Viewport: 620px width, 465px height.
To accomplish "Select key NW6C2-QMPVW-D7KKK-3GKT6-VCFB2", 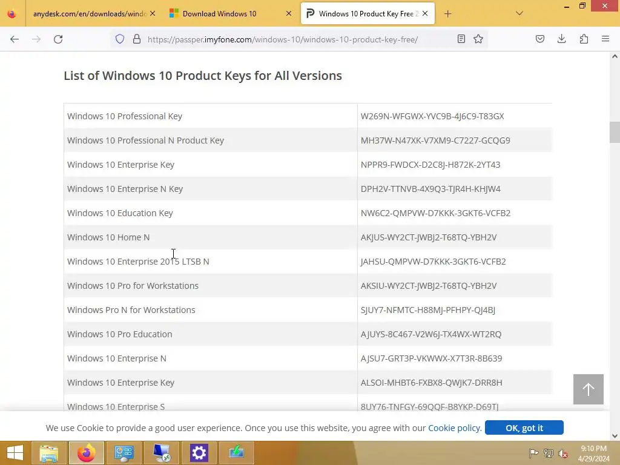I will pyautogui.click(x=436, y=213).
